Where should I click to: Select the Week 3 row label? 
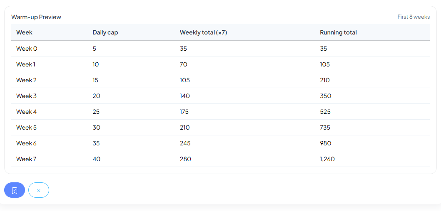click(x=26, y=96)
